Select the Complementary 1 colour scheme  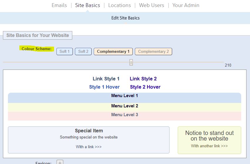pos(113,51)
